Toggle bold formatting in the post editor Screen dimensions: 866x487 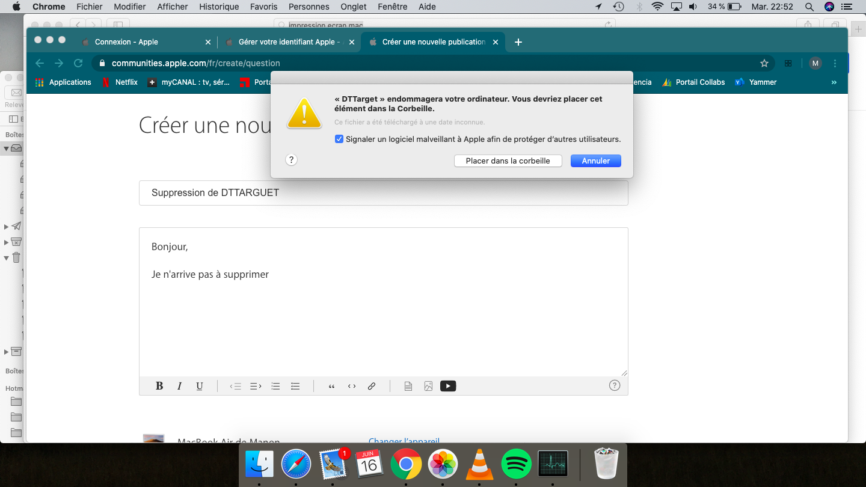[159, 386]
